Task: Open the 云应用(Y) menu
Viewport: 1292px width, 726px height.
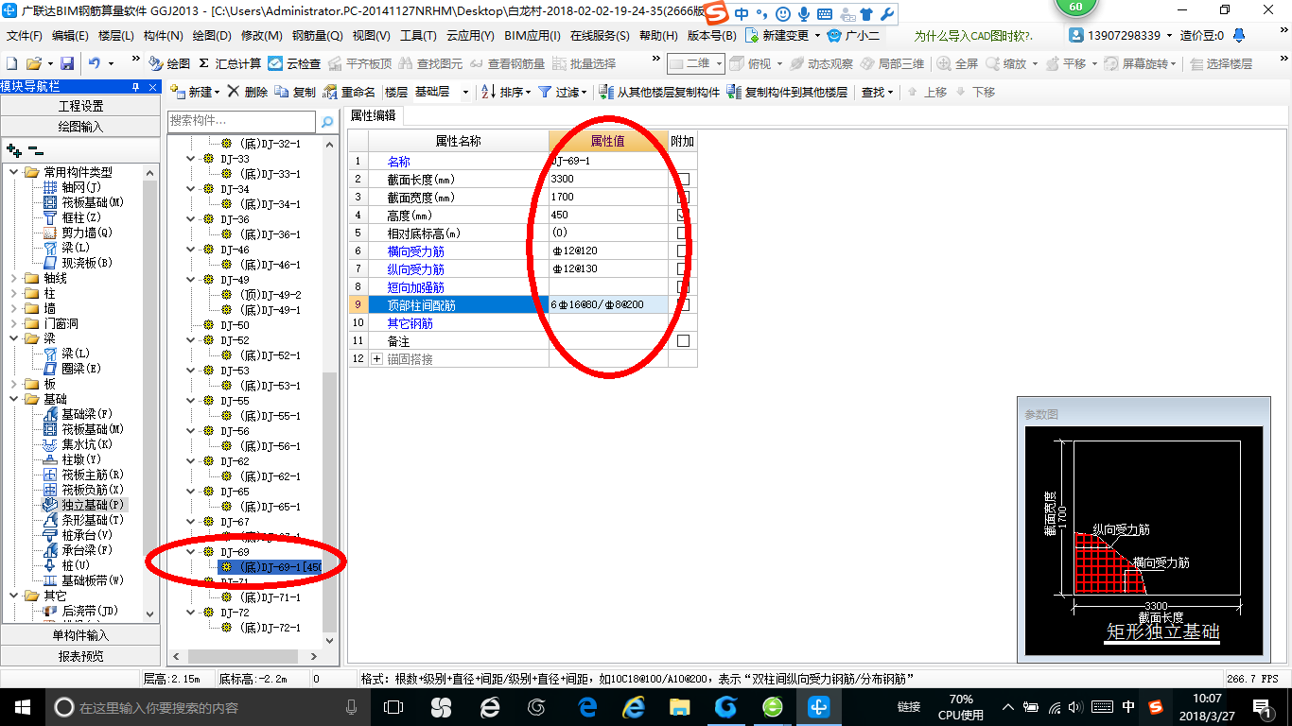Action: coord(470,36)
